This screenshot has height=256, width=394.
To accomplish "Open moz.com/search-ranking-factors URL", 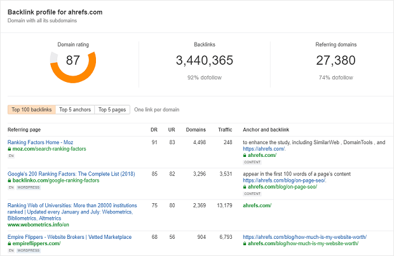I will click(50, 149).
